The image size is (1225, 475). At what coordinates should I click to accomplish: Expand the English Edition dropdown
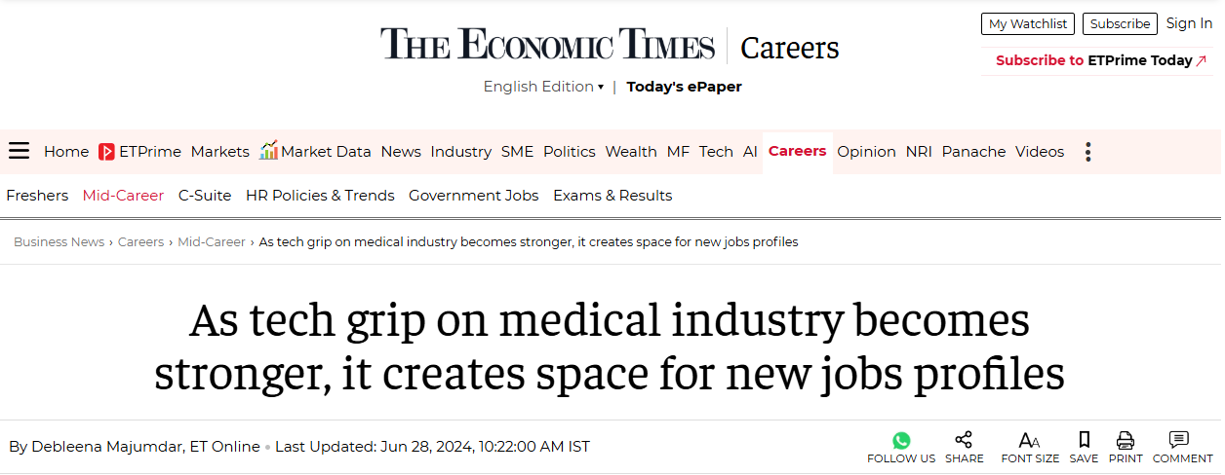(x=543, y=87)
